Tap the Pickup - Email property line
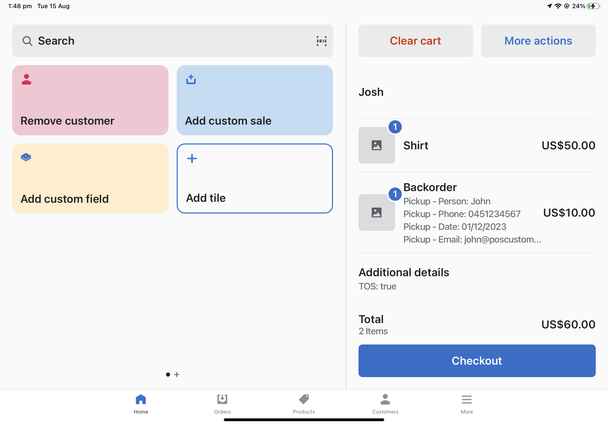 click(x=472, y=240)
